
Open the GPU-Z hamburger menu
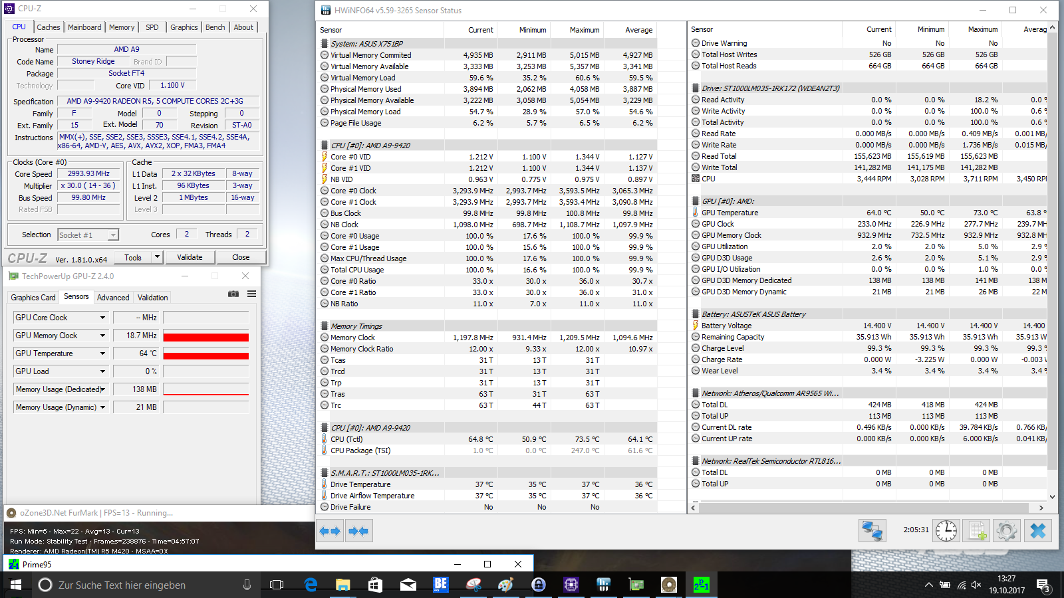pyautogui.click(x=252, y=294)
